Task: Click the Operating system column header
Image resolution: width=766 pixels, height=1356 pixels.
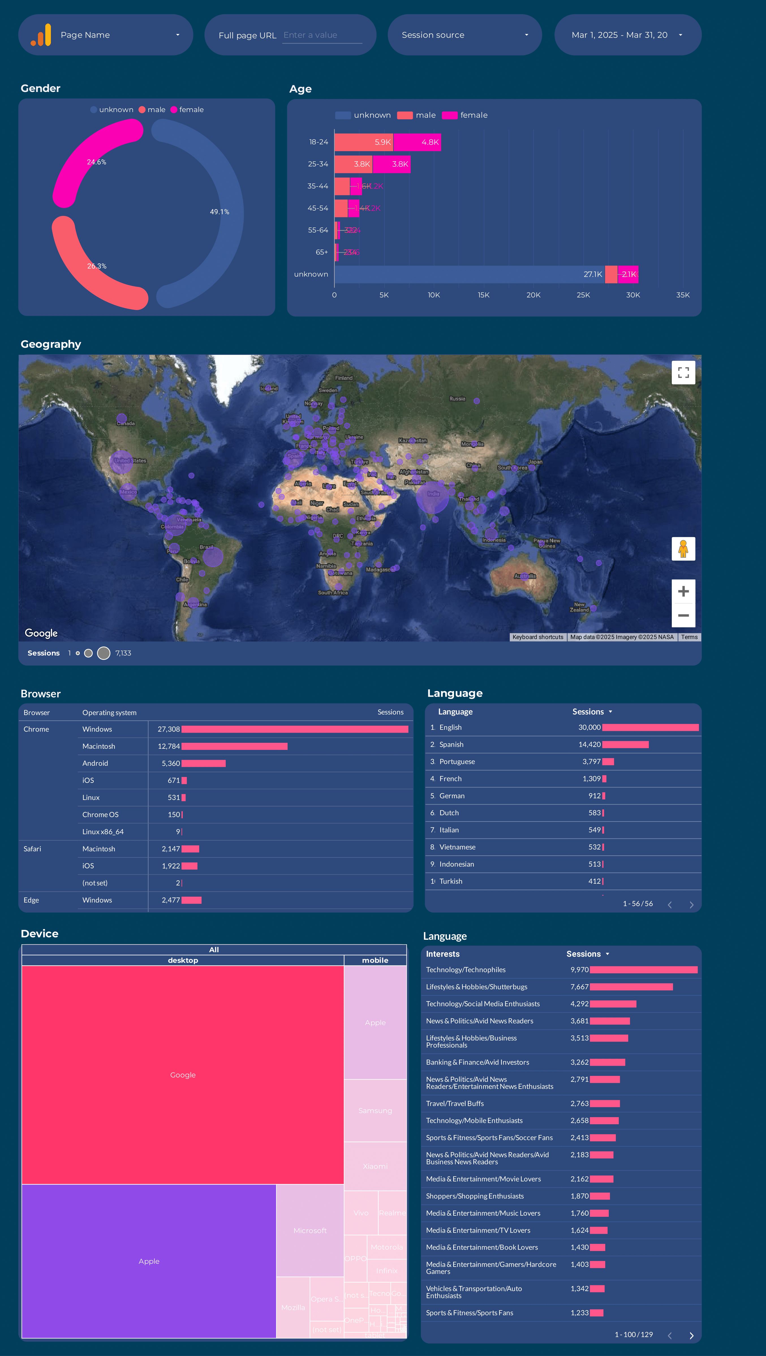Action: coord(109,712)
